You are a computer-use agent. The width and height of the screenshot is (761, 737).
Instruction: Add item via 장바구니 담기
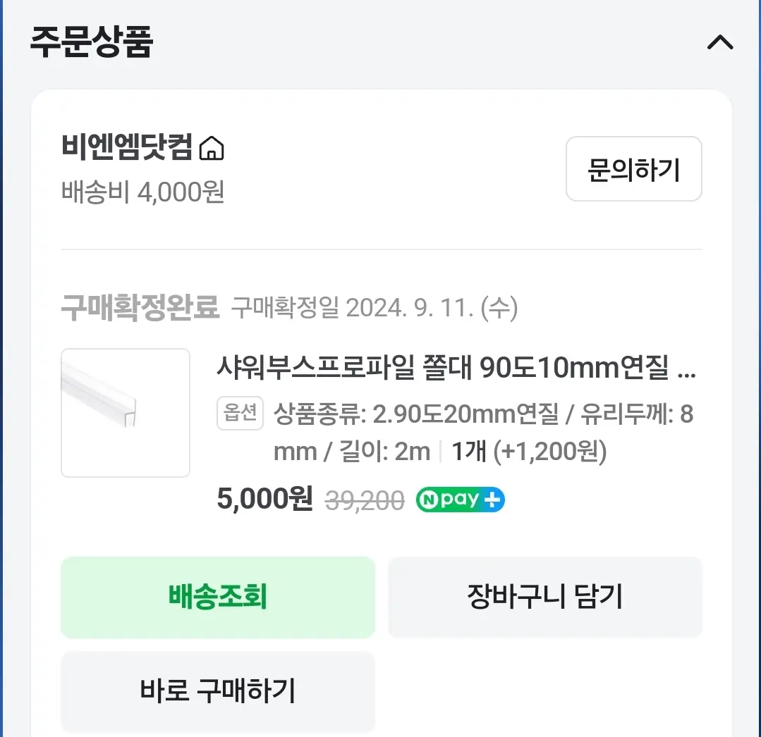[x=544, y=597]
